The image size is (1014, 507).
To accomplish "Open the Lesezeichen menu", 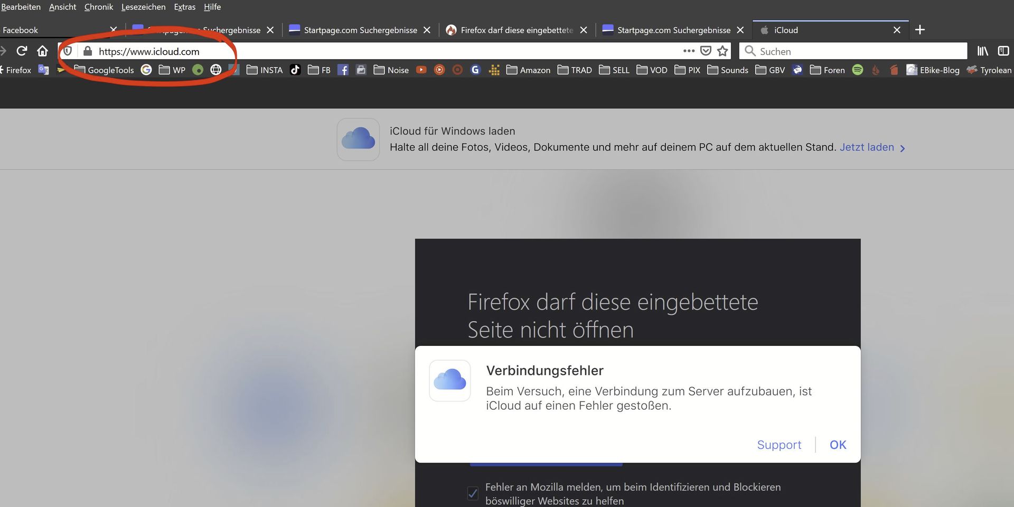I will 143,7.
